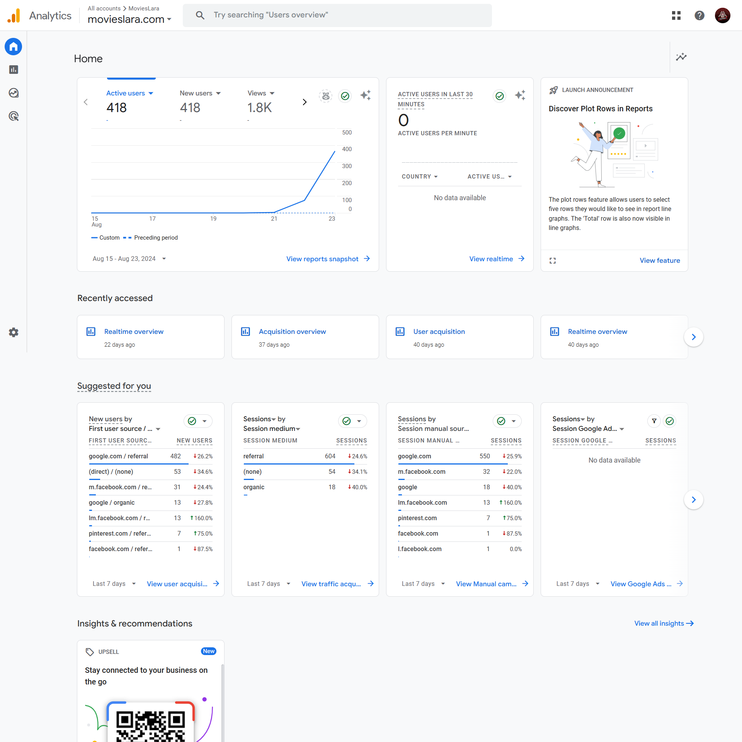
Task: Open the Advertising icon in sidebar
Action: 14,116
